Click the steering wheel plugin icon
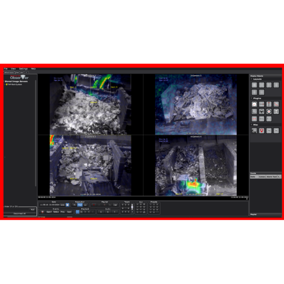284x284 pixels. (262, 111)
